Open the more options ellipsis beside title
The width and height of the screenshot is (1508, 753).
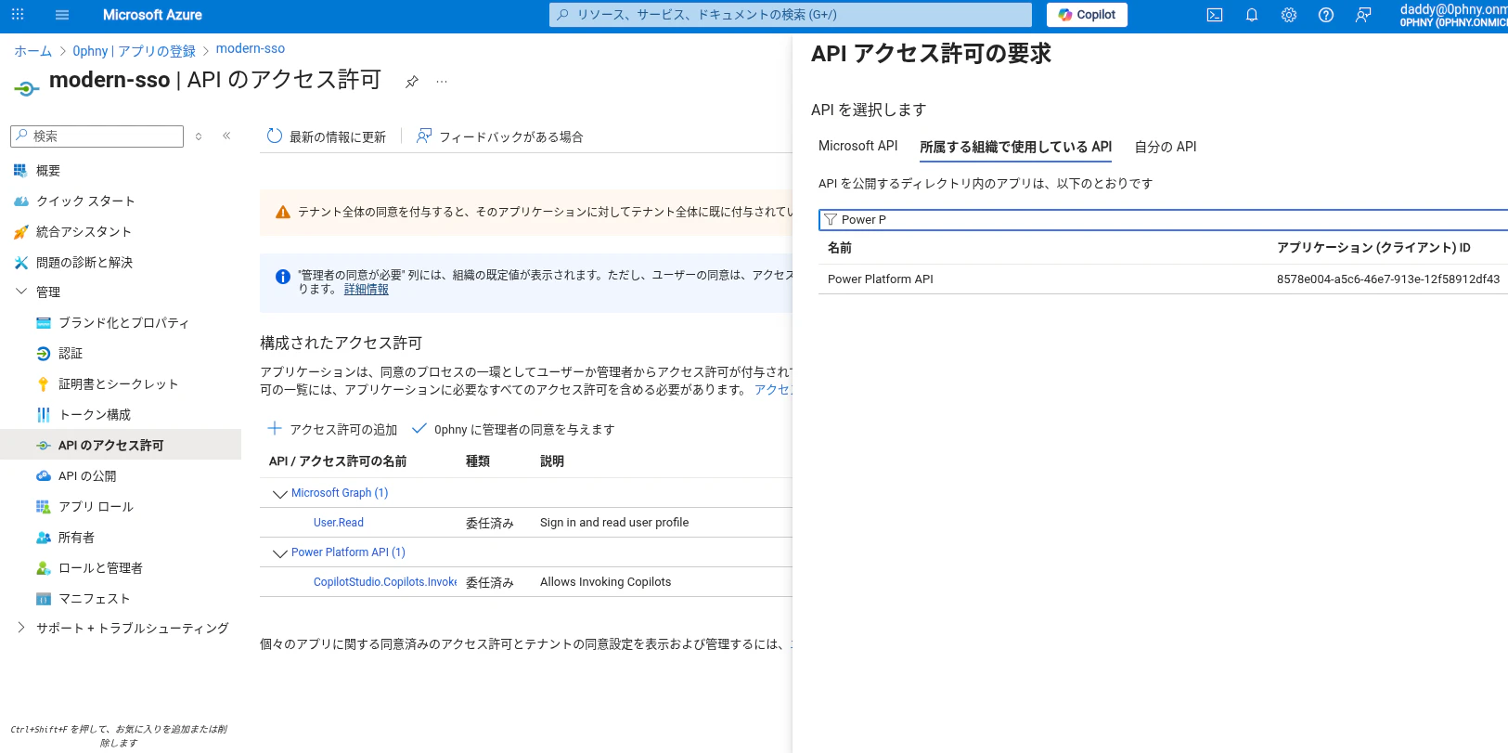(442, 82)
